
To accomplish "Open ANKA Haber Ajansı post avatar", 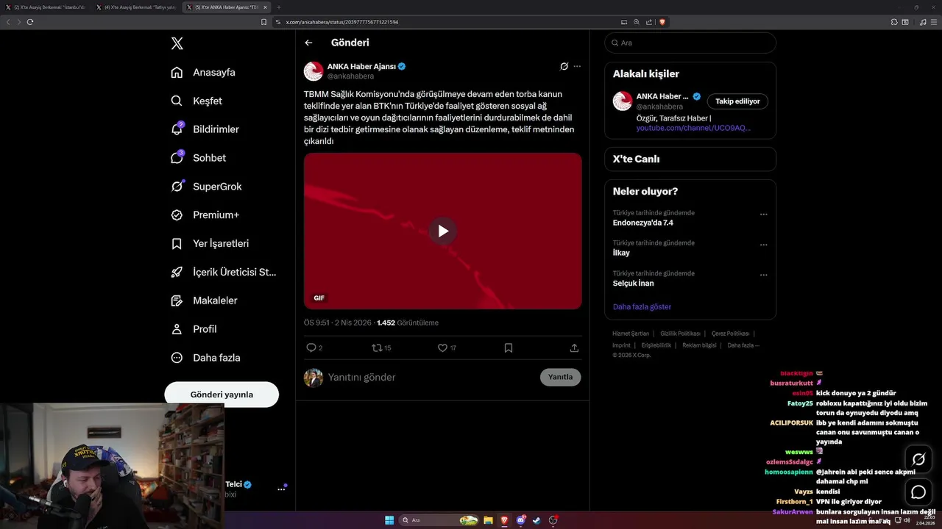I will (314, 71).
